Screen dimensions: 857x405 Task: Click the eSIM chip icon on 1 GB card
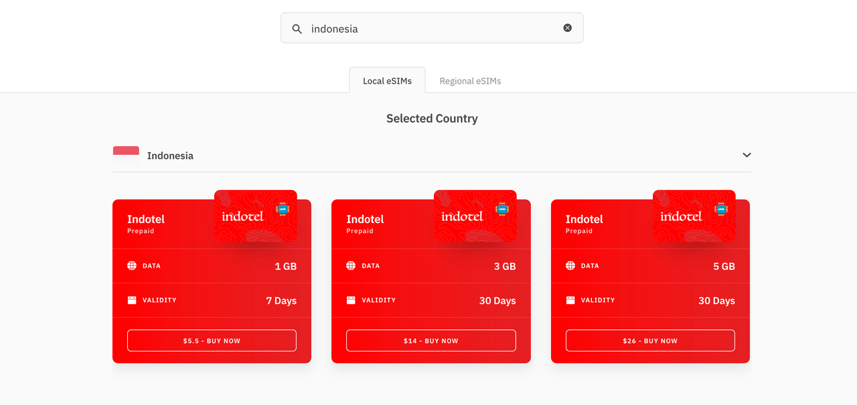(282, 210)
